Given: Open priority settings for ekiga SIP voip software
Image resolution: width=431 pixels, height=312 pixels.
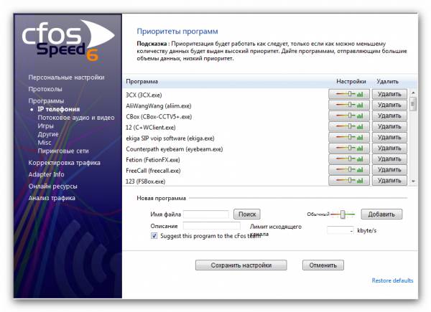Looking at the screenshot, I should click(349, 137).
